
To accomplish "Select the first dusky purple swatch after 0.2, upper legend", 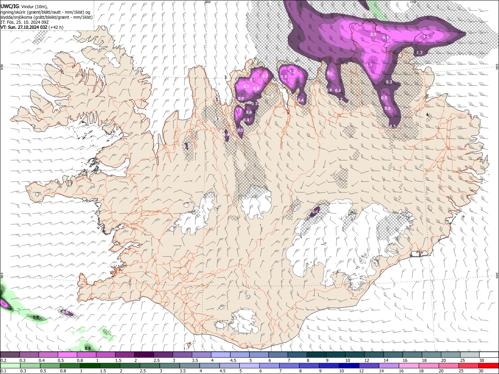I will (x=10, y=355).
